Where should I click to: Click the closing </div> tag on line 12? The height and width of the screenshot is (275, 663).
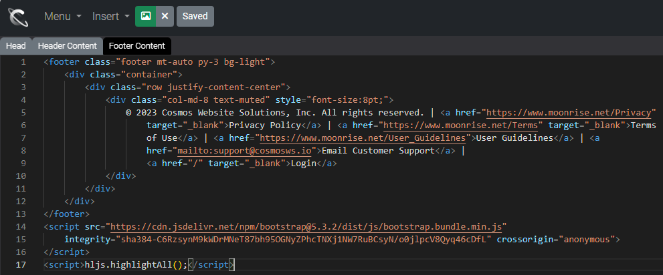[80, 201]
